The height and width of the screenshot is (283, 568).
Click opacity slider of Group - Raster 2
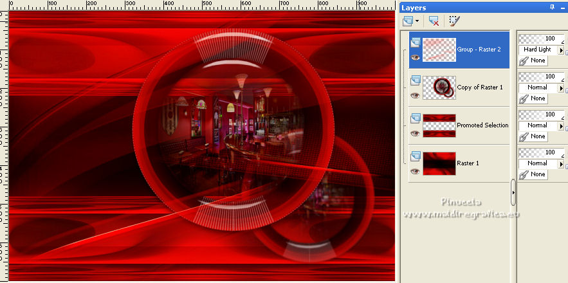tap(541, 39)
